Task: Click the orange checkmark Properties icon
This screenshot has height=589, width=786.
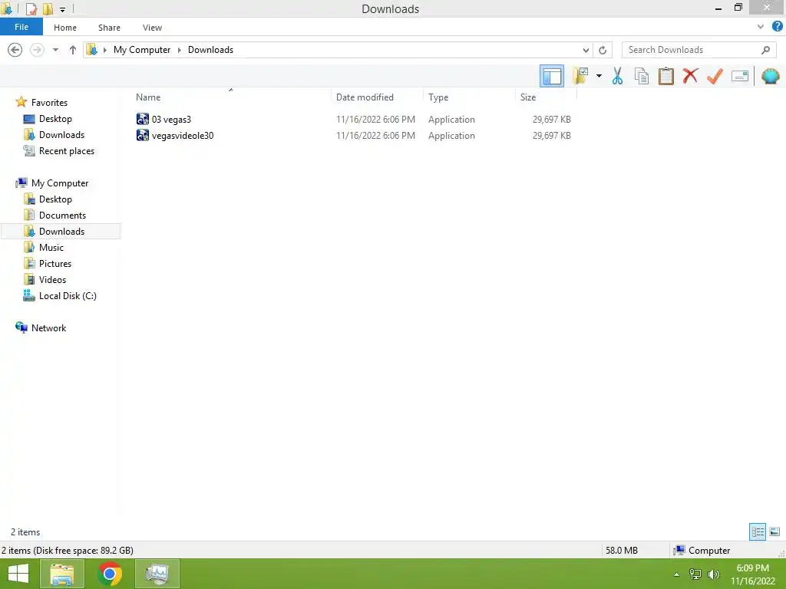Action: coord(715,76)
